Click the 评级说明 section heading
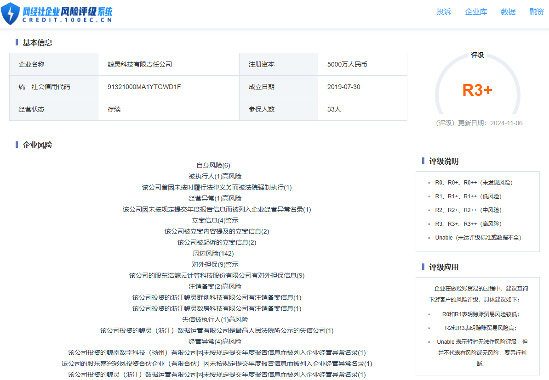The height and width of the screenshot is (380, 549). [x=444, y=161]
